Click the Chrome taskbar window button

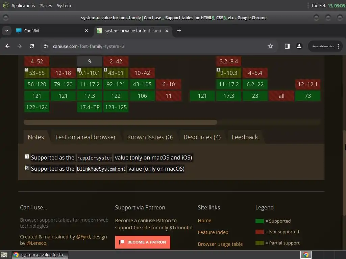coord(40,255)
